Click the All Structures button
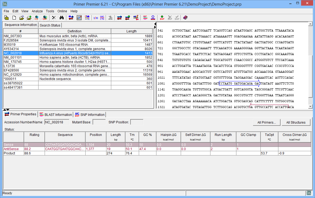315x198 pixels. [x=296, y=123]
